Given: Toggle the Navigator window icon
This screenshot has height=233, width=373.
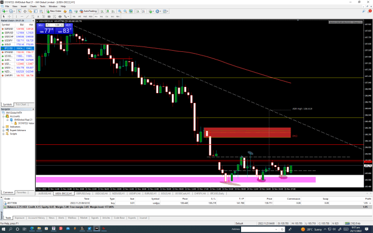Looking at the screenshot, I should tap(30, 11).
